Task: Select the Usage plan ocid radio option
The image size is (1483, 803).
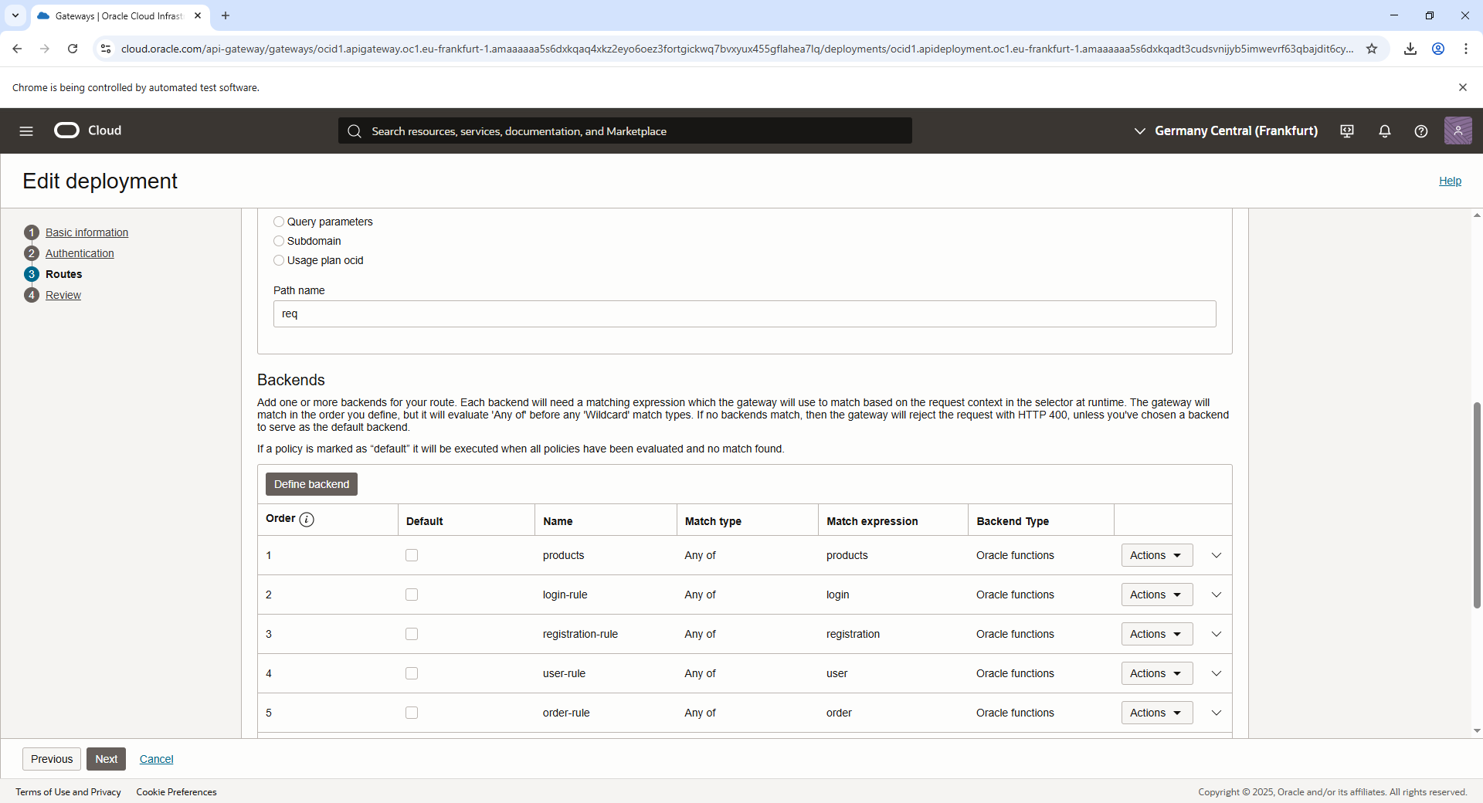Action: tap(279, 260)
